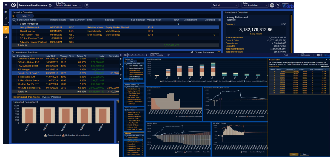Open the chart icon in left sidebar
The image size is (330, 159).
[x=6, y=19]
